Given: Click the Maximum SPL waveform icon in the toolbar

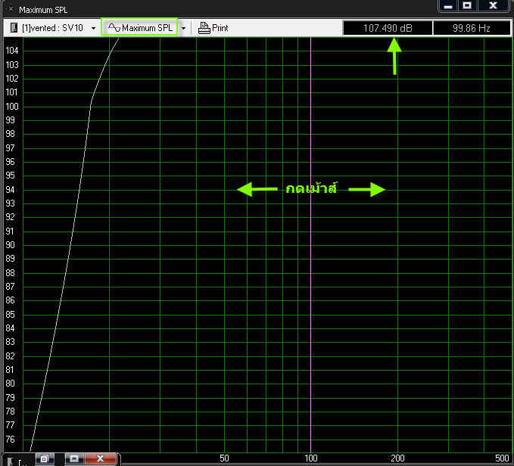Looking at the screenshot, I should click(x=114, y=28).
